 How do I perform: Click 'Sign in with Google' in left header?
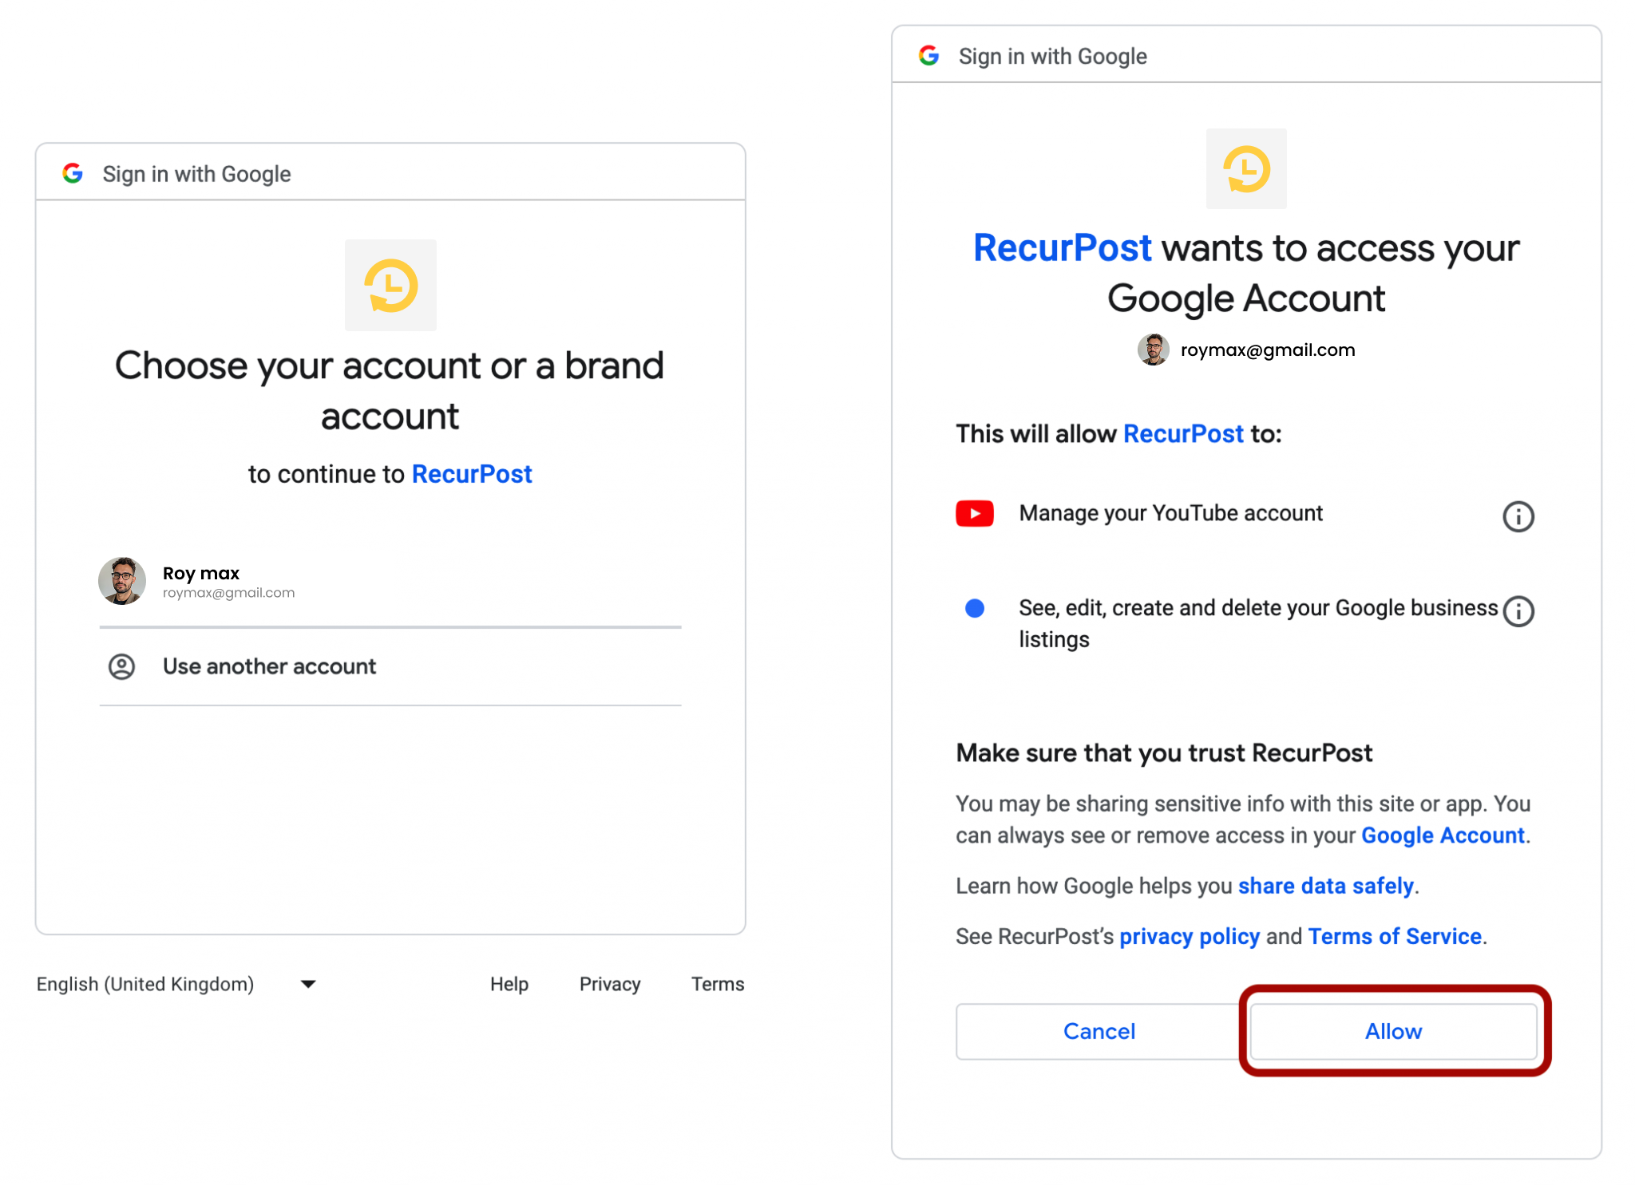[196, 174]
